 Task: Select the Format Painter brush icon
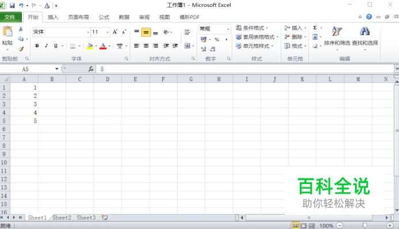tap(21, 49)
